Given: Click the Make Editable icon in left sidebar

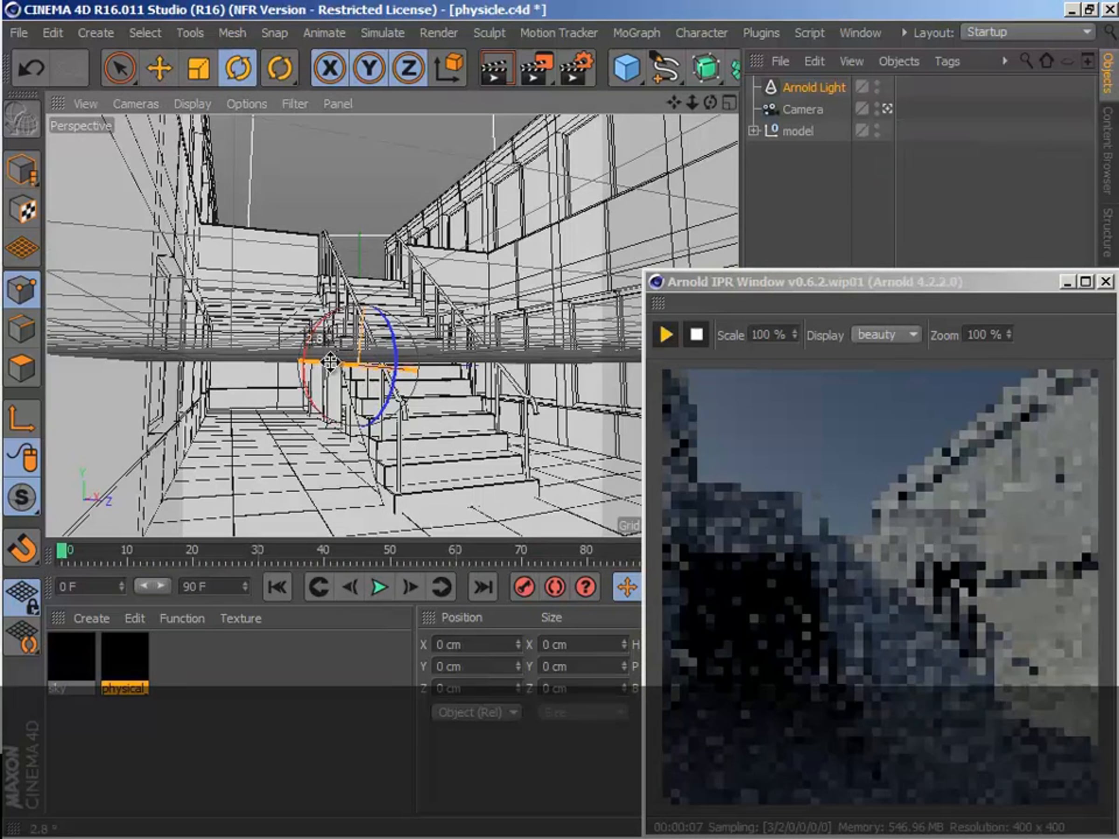Looking at the screenshot, I should tap(22, 120).
